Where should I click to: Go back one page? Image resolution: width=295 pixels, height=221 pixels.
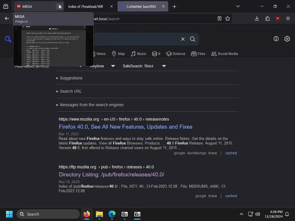click(x=7, y=18)
